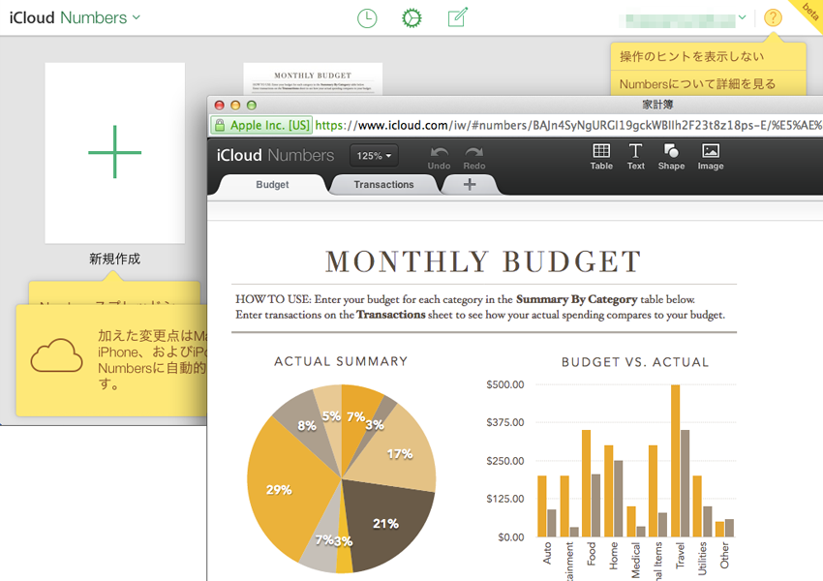
Task: Click the Utilities category axis label
Action: click(x=702, y=559)
